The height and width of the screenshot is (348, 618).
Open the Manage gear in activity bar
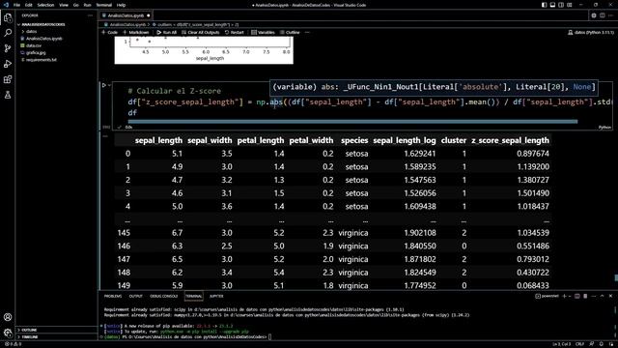[8, 333]
